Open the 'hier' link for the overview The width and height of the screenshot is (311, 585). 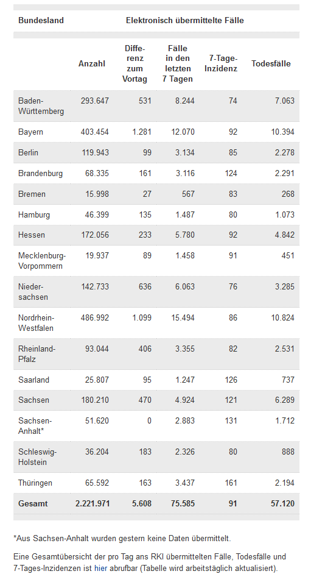(x=100, y=569)
